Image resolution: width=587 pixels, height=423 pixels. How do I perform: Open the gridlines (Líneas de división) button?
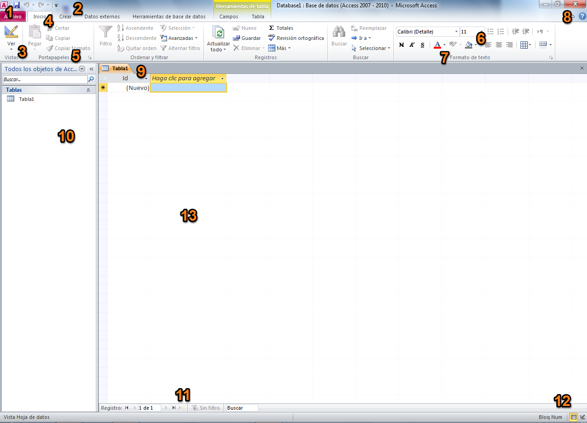[x=526, y=45]
